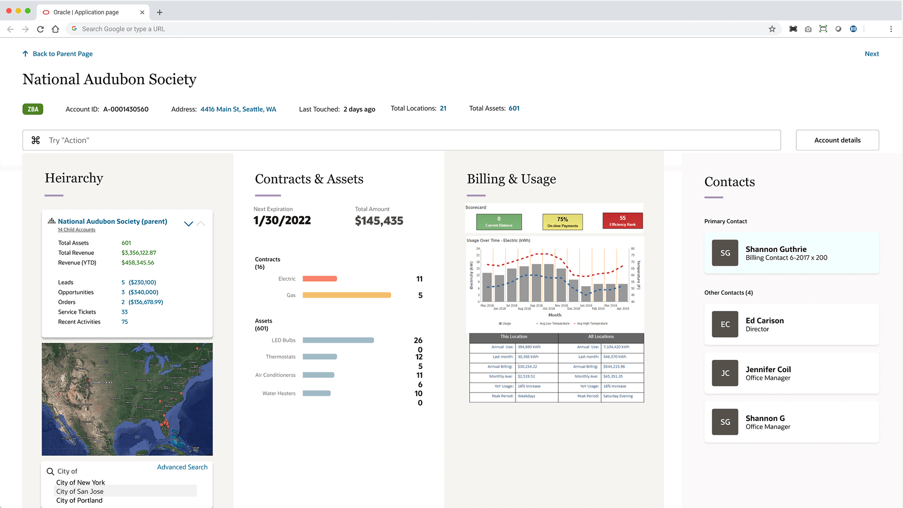The width and height of the screenshot is (903, 508).
Task: Open the 14 Child Accounts link
Action: coord(76,230)
